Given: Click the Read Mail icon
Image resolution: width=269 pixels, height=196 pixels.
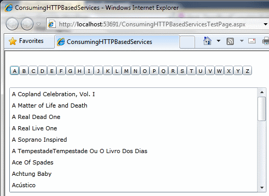Looking at the screenshot, I should point(252,41).
